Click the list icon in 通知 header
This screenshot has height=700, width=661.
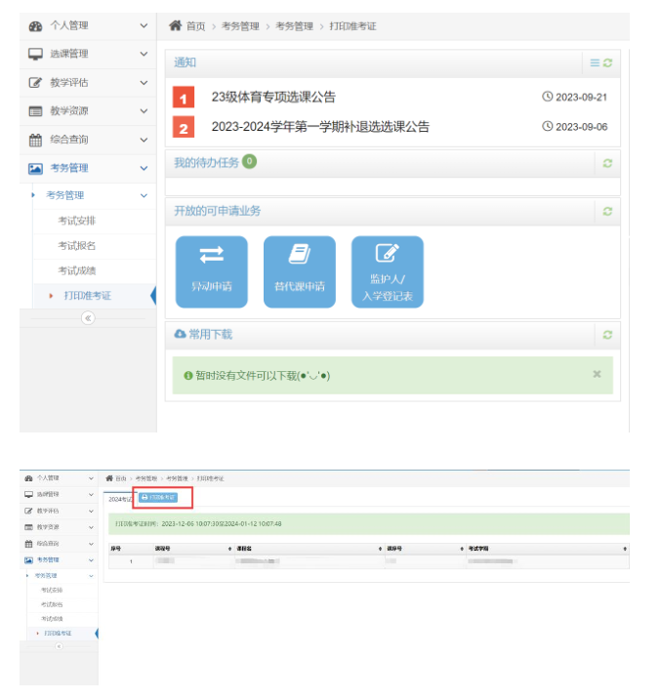coord(595,63)
